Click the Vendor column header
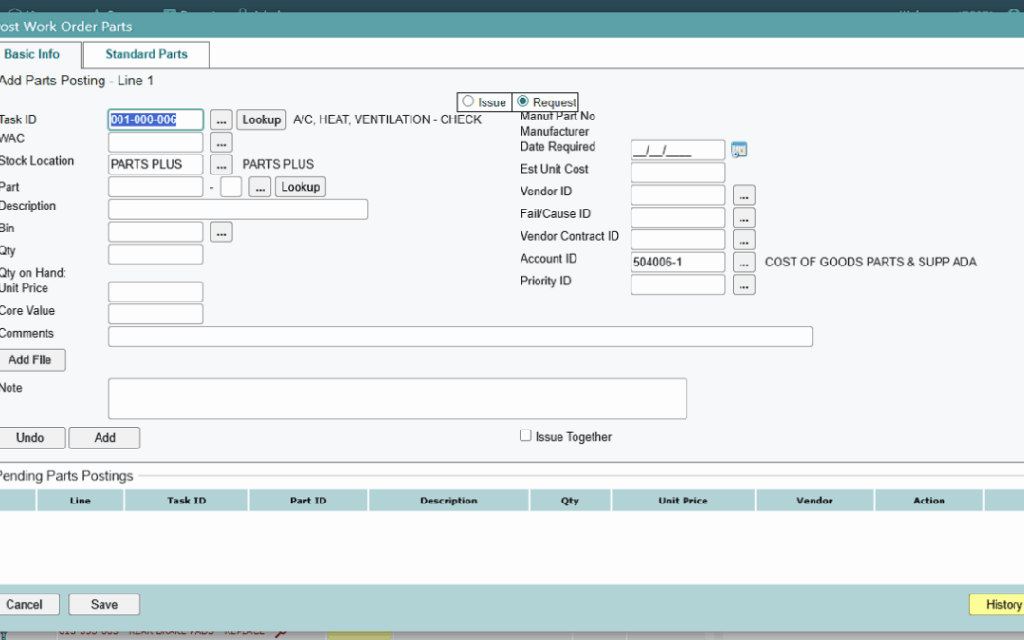 [814, 501]
